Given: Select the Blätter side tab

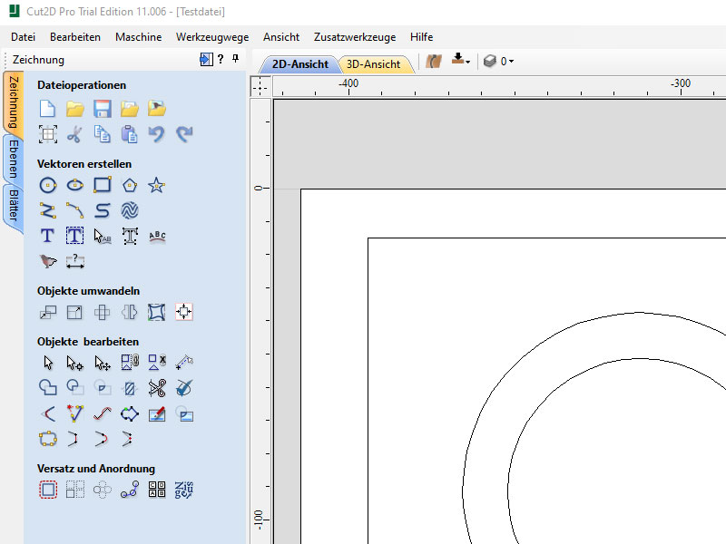Looking at the screenshot, I should point(14,205).
